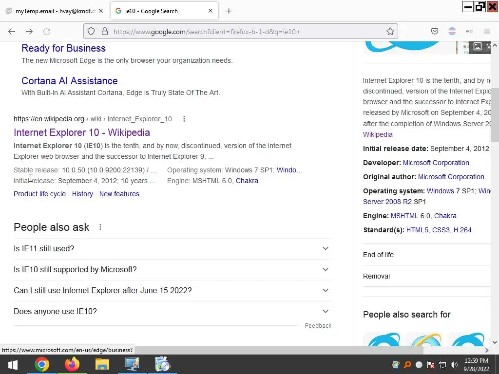
Task: Close the ie10 Google Search tab
Action: [211, 11]
